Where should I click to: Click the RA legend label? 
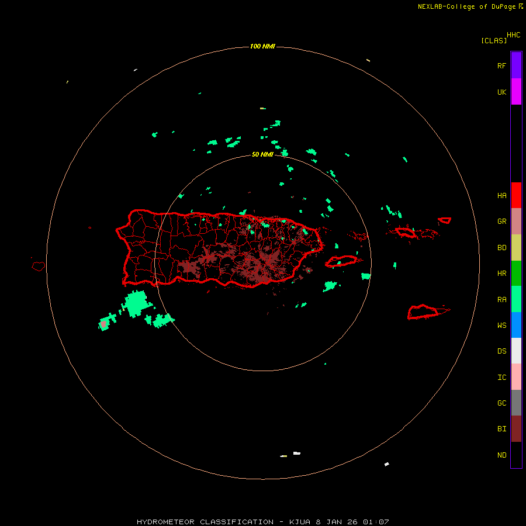[501, 300]
